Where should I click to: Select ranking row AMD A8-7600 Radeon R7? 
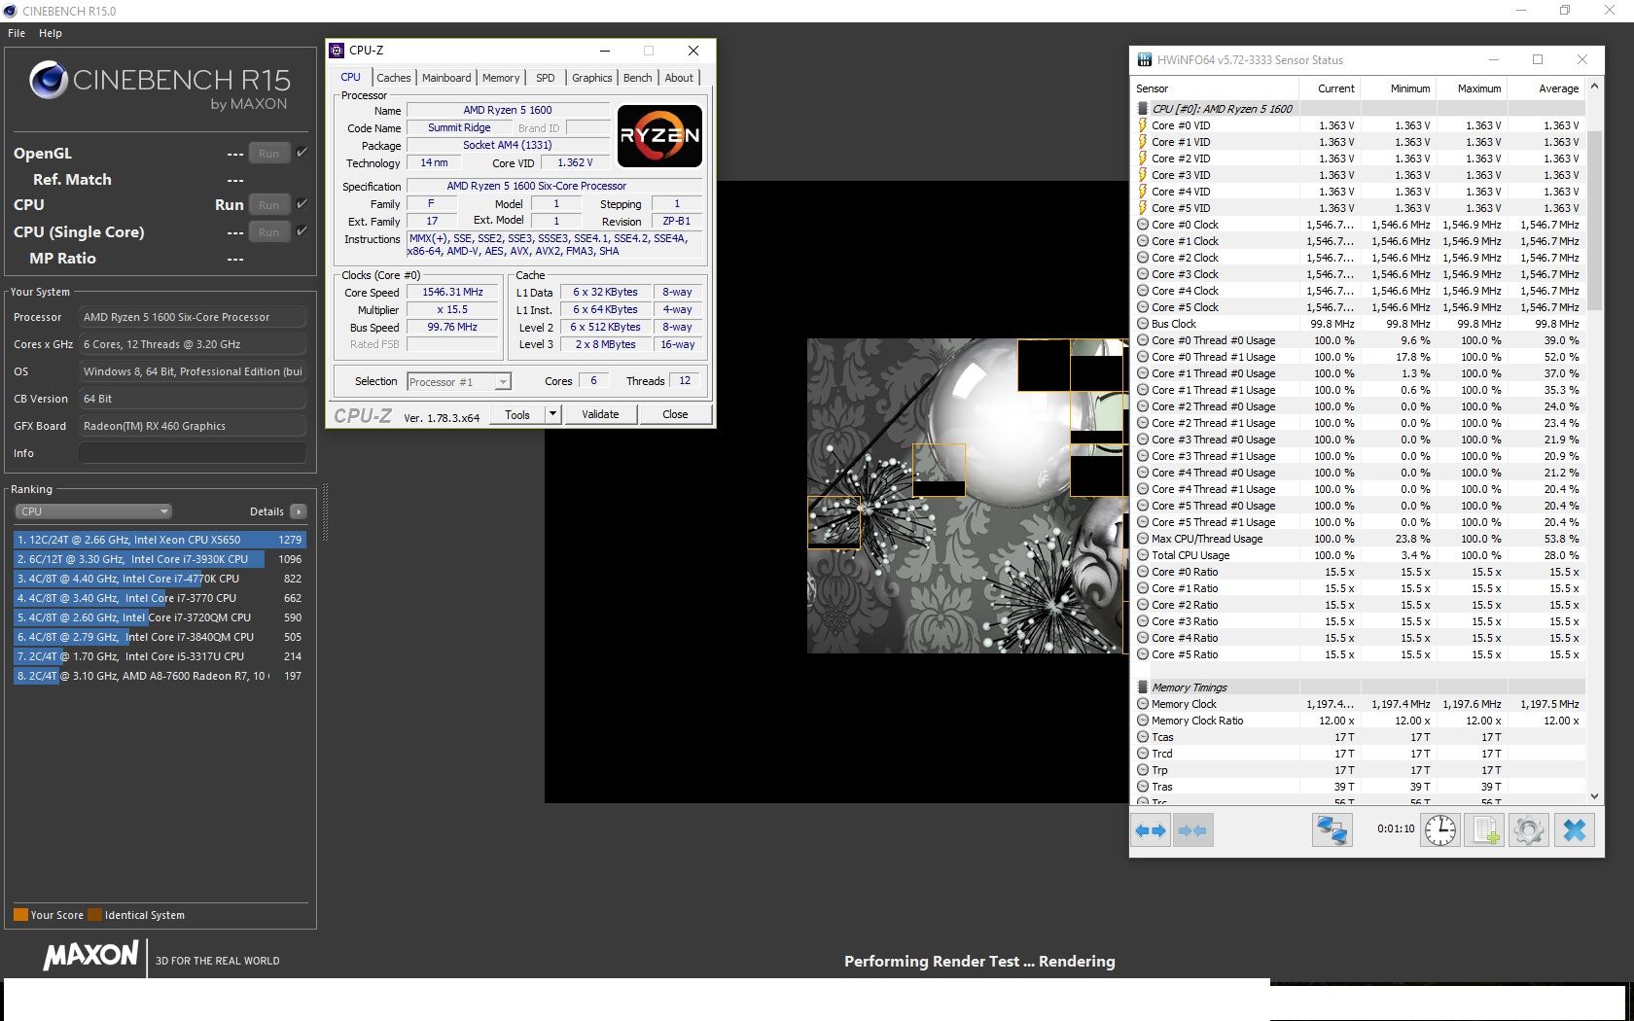pyautogui.click(x=159, y=676)
